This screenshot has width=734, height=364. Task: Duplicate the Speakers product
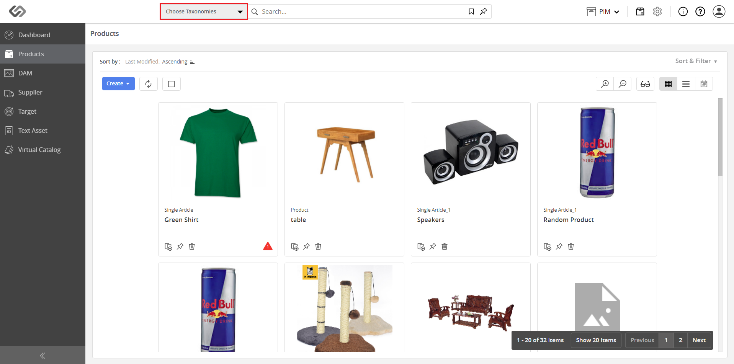421,246
